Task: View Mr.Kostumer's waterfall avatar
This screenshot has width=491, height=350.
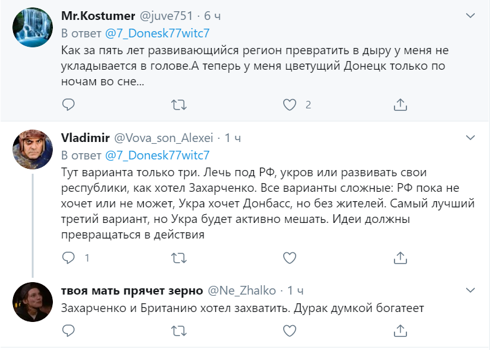Action: click(x=32, y=27)
